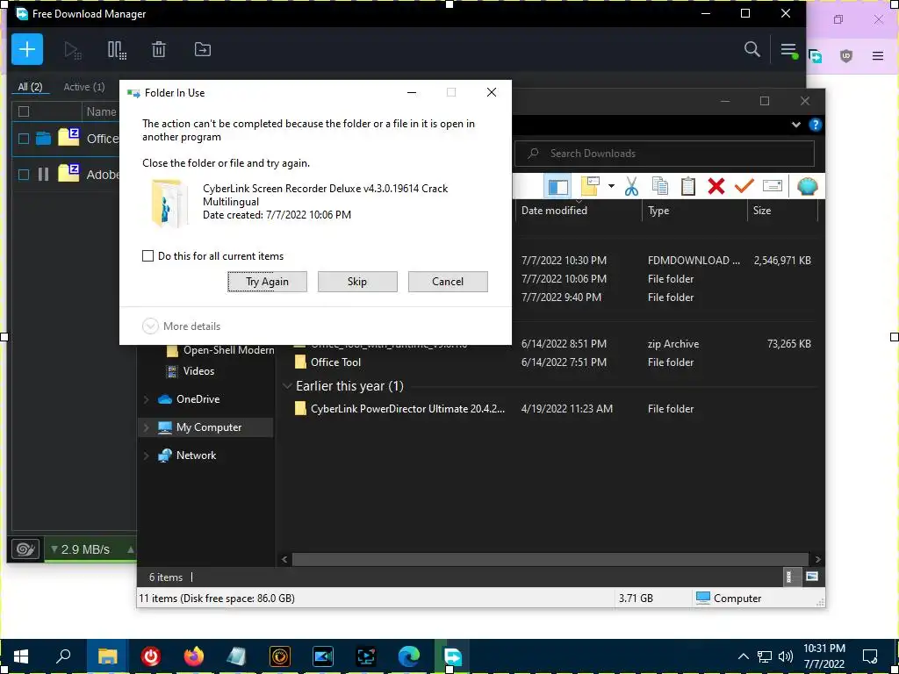
Task: Click the envelope email icon in Explorer toolbar
Action: 773,186
